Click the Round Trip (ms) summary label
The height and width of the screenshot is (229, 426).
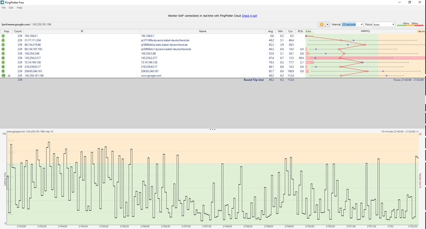(x=253, y=80)
